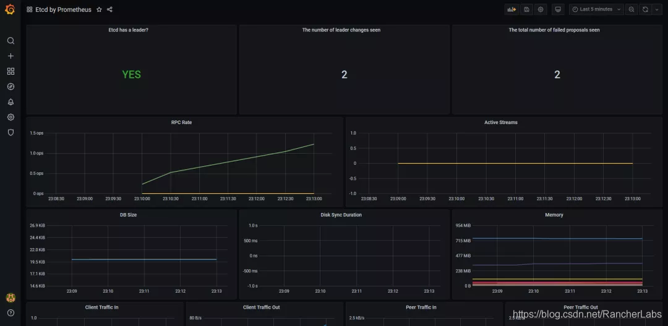Screen dimensions: 668x326
Task: Open the Server Admin shield icon
Action: 11,133
